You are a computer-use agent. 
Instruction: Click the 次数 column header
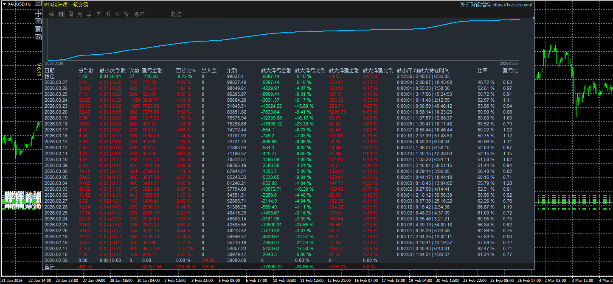tap(135, 70)
